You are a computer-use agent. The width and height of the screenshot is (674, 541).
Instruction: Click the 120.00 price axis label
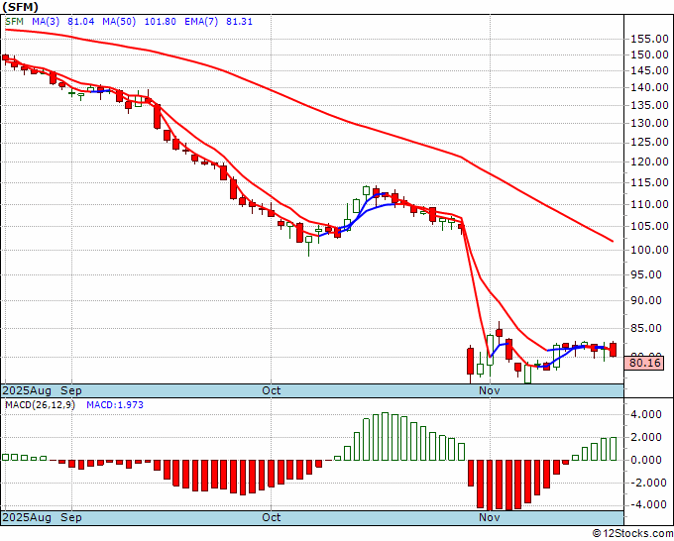[649, 162]
